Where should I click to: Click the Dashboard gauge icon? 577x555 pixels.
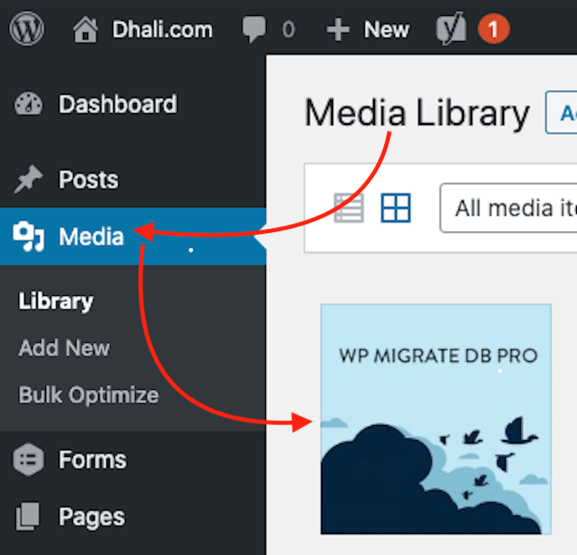pos(29,105)
